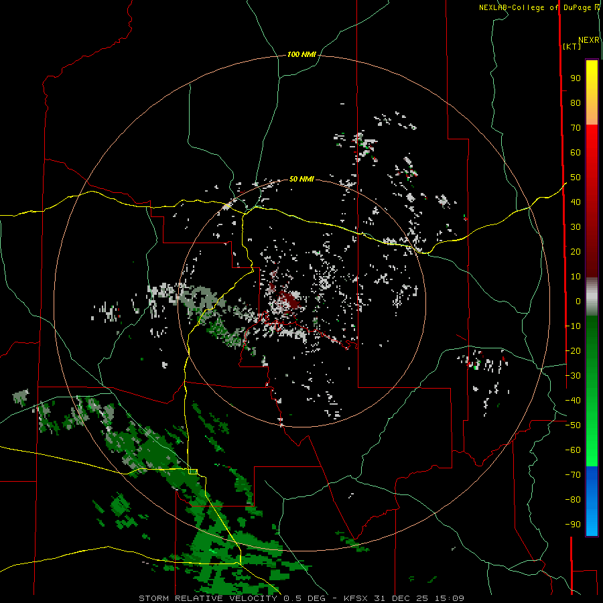Click the -70 value on the velocity scale
The height and width of the screenshot is (603, 603).
tap(573, 475)
